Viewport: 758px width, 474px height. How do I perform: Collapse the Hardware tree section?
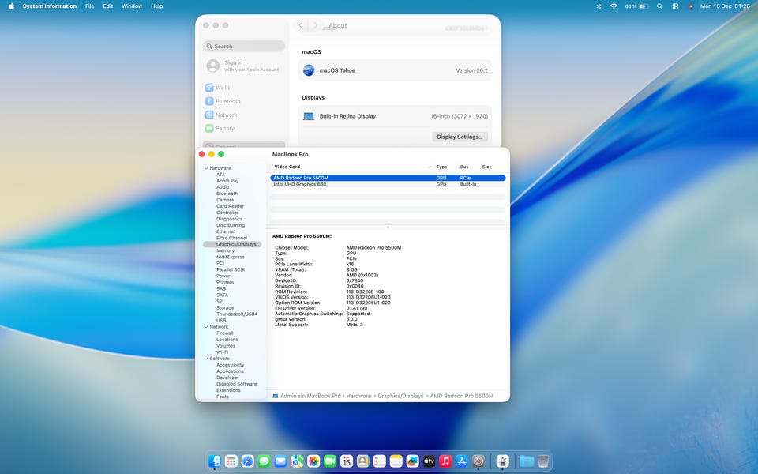206,168
